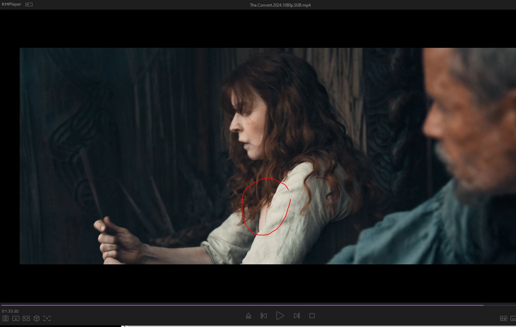
Task: Enable VR headset viewing mode
Action: [x=26, y=318]
